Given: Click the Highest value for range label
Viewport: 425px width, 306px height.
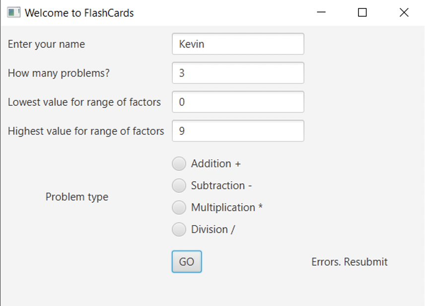Looking at the screenshot, I should click(x=86, y=131).
